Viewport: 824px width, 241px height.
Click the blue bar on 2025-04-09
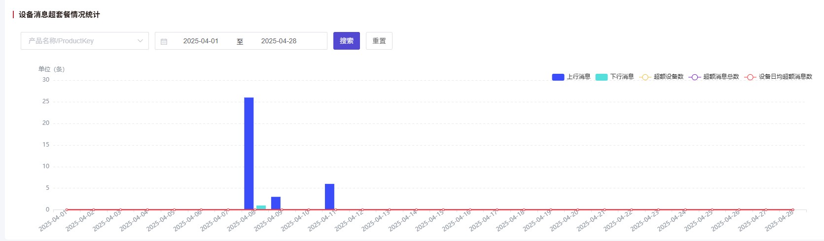click(276, 203)
